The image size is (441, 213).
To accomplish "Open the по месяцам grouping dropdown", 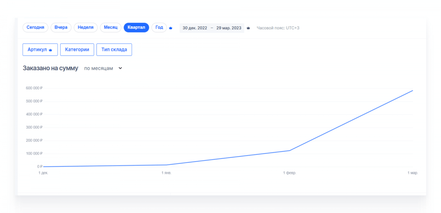I will pyautogui.click(x=103, y=68).
